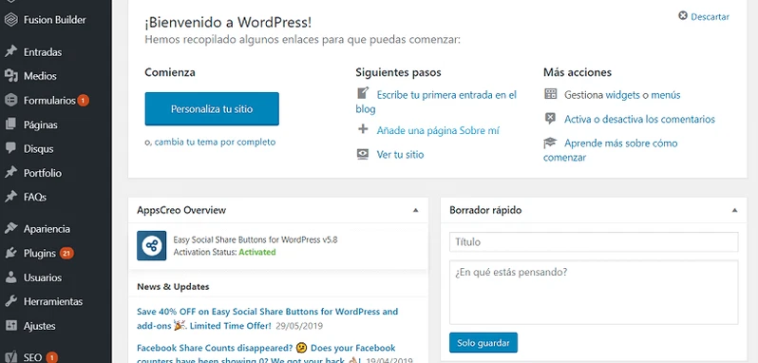This screenshot has width=758, height=363.
Task: Open cambia tu tema por completo link
Action: [215, 143]
